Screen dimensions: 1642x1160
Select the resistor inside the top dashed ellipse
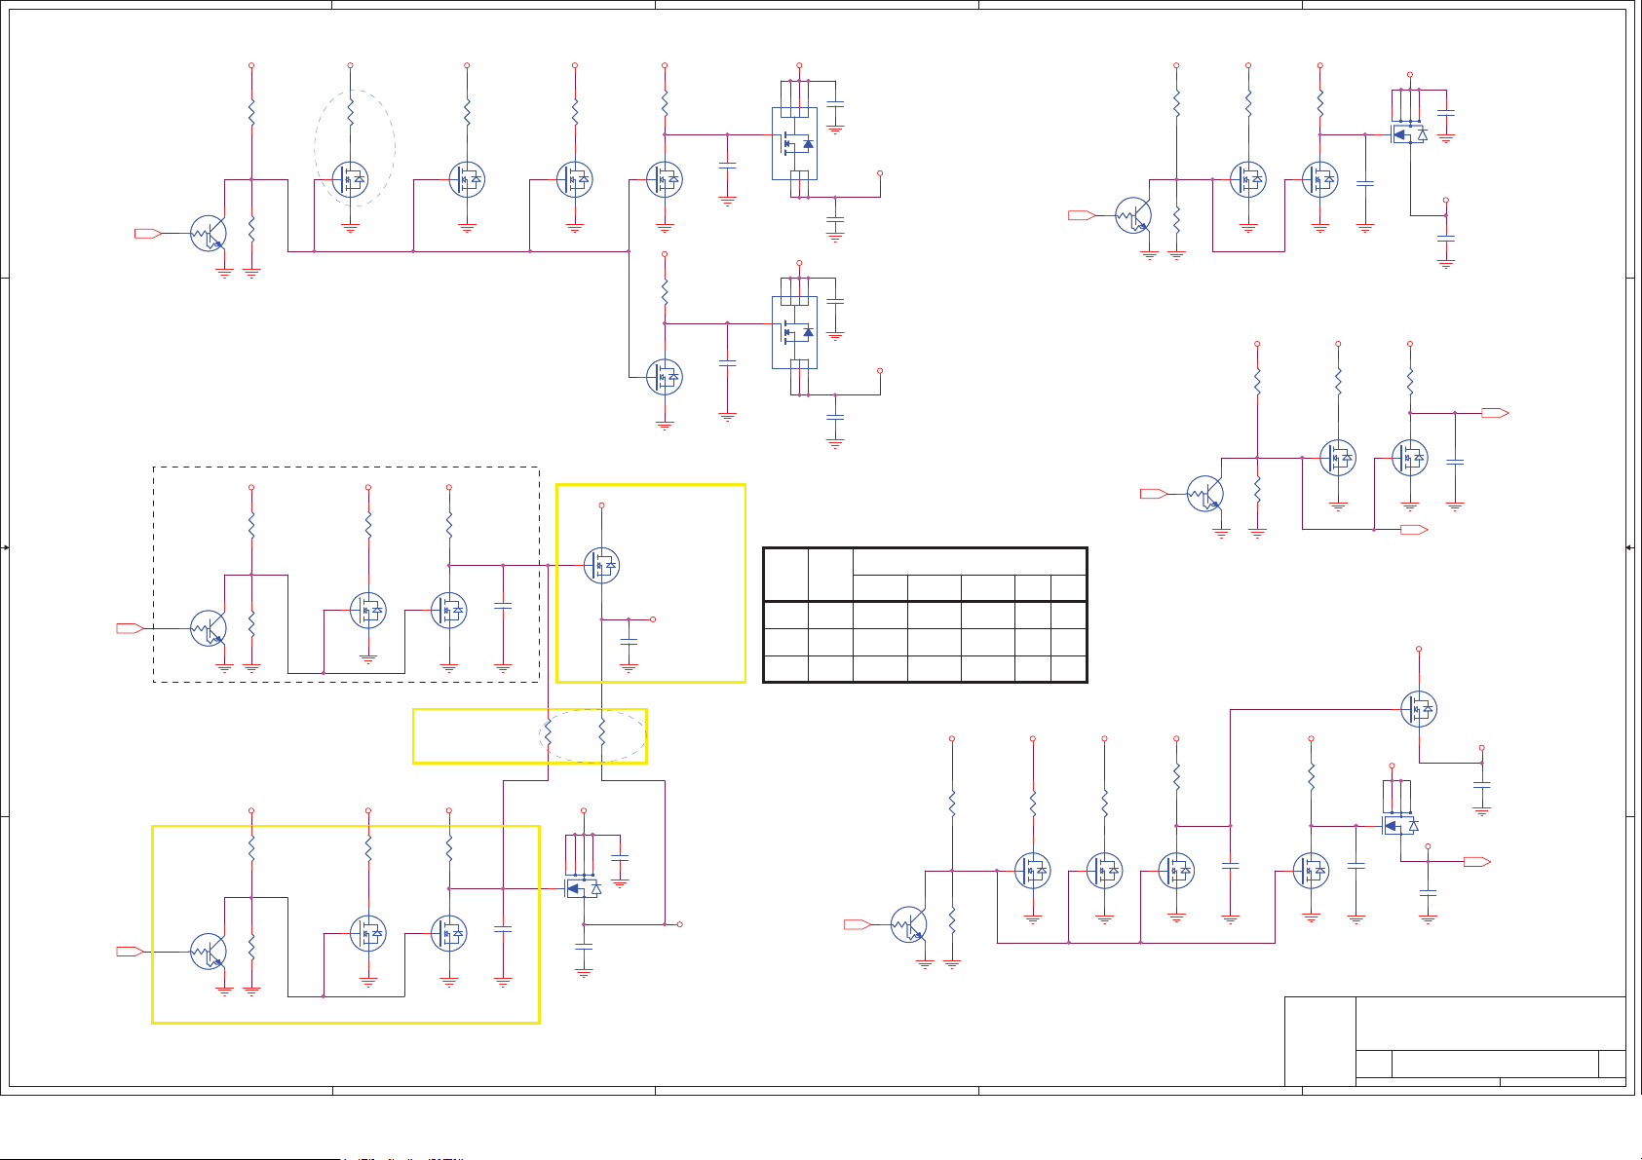tap(351, 111)
